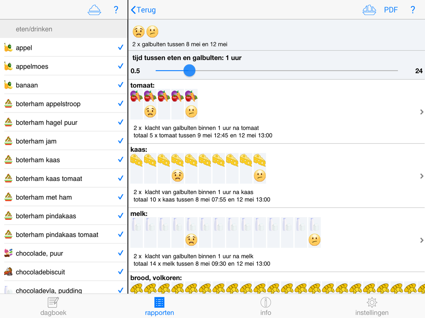Tap the biscuit icon beside chocoladebiscuit
The image size is (425, 318).
pos(8,272)
